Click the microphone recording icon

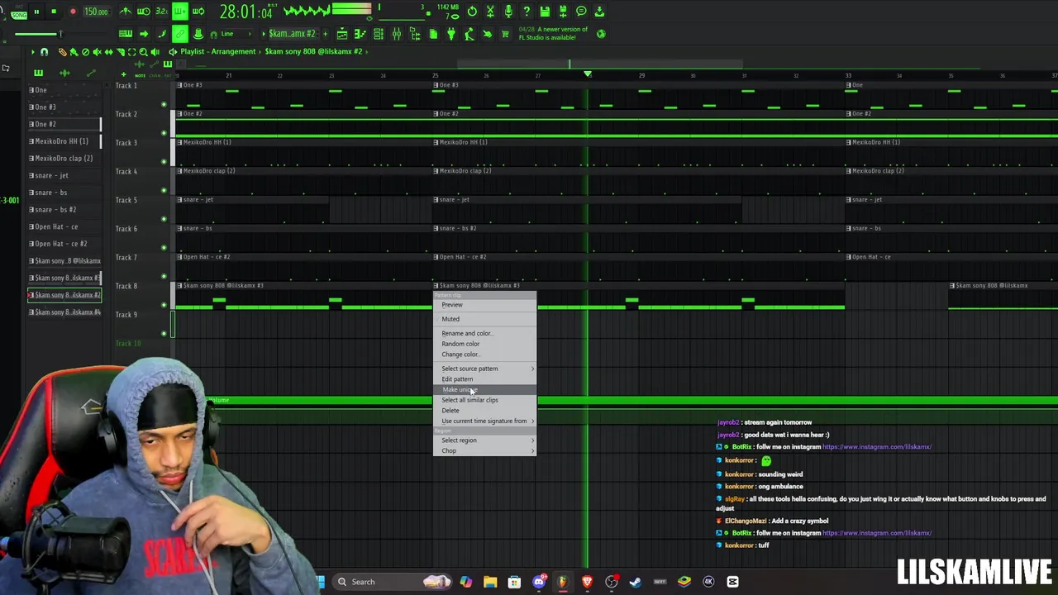tap(508, 12)
